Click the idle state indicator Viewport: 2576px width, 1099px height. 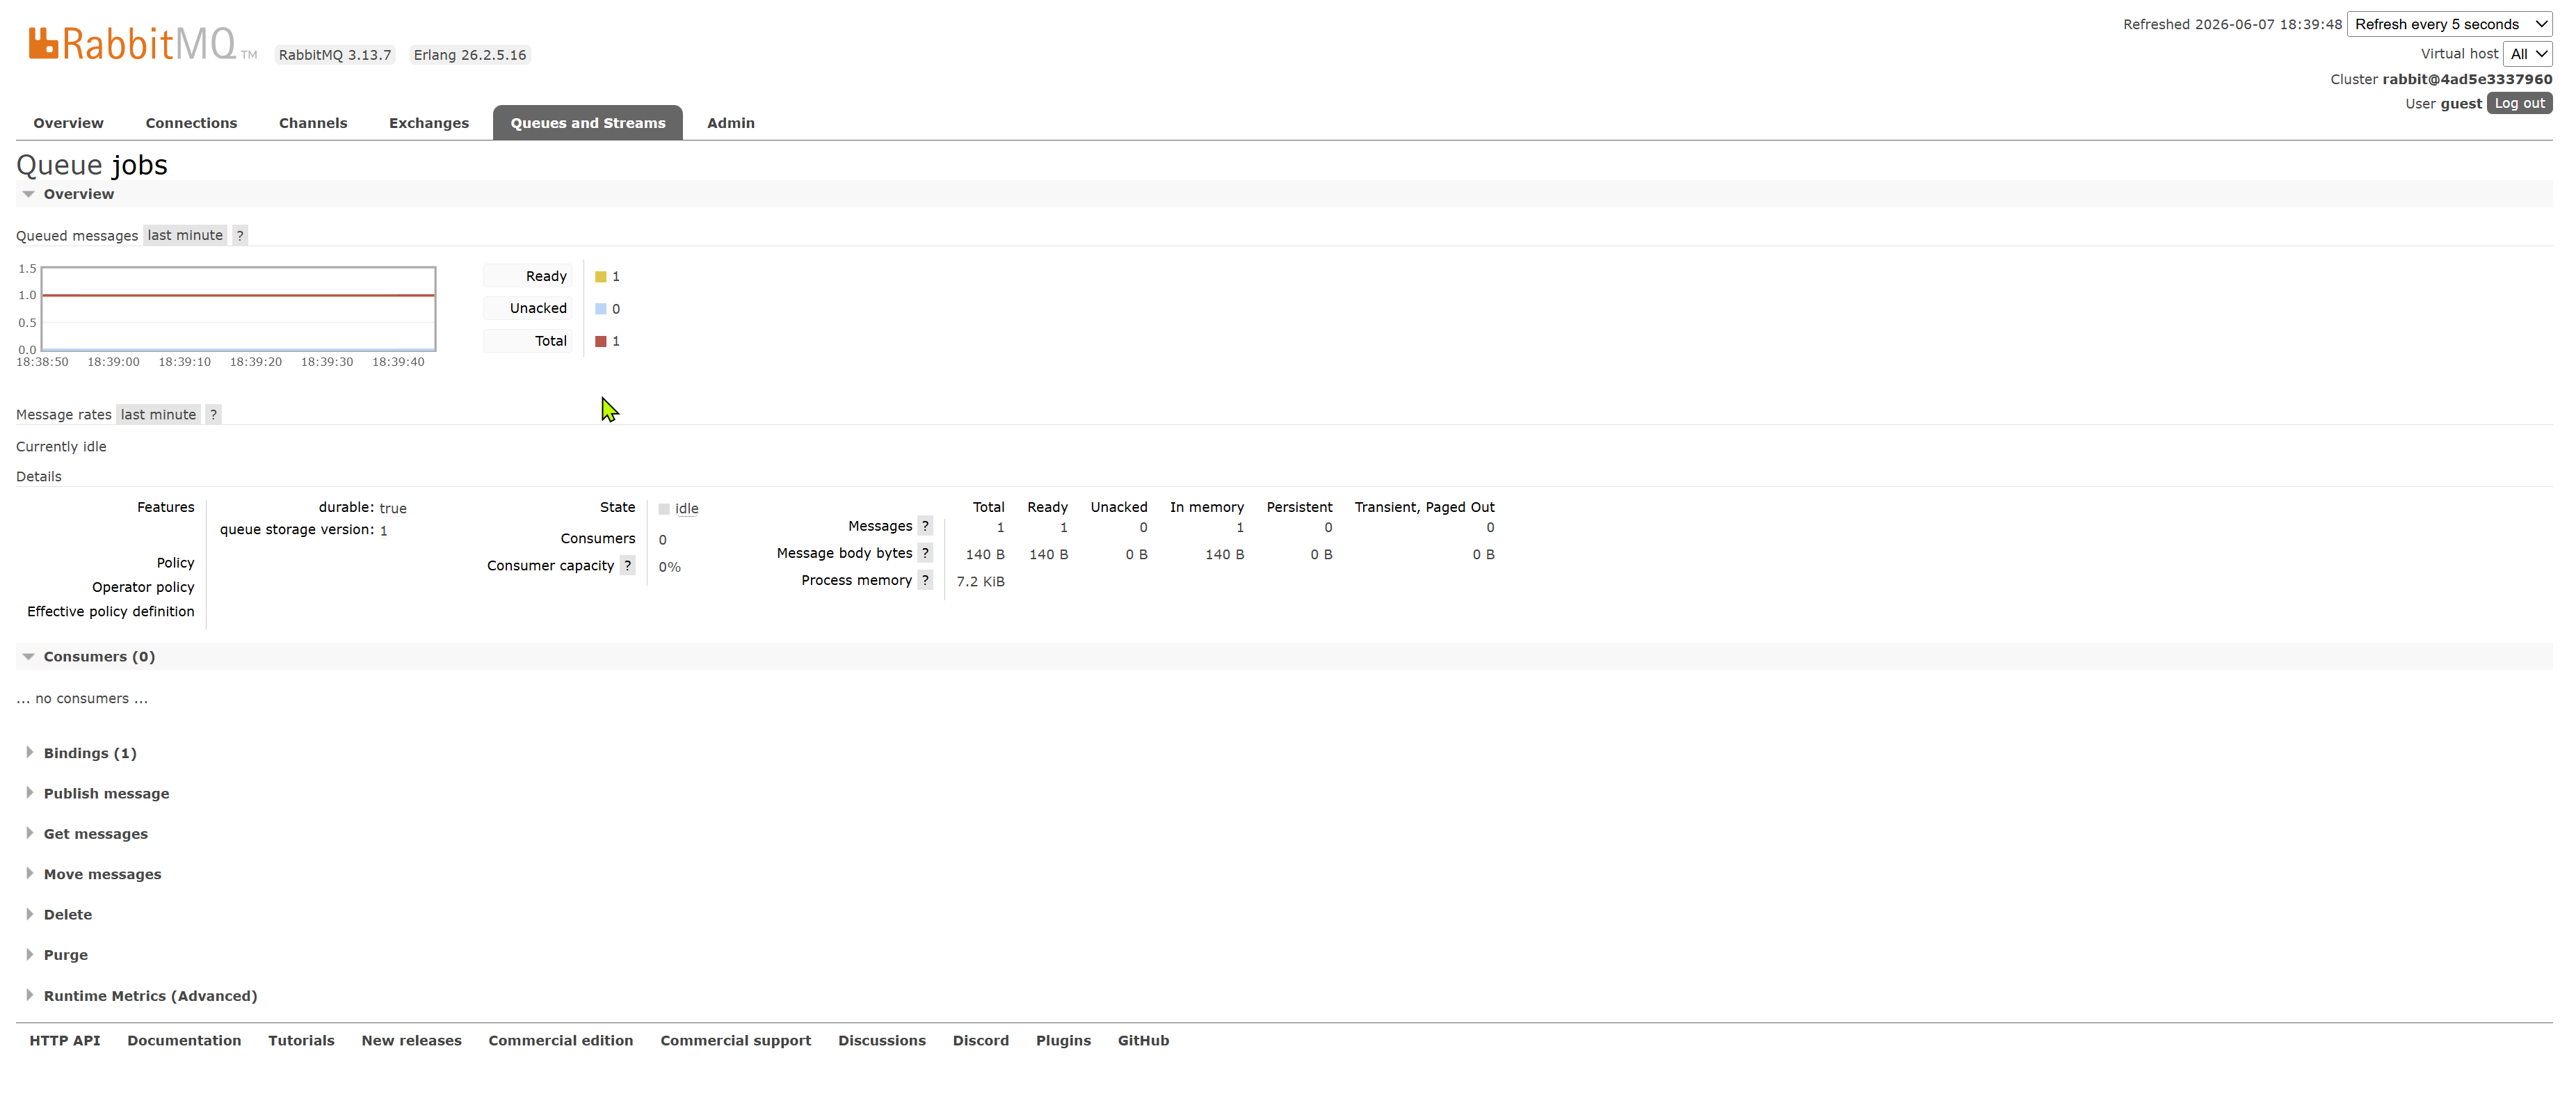[686, 509]
